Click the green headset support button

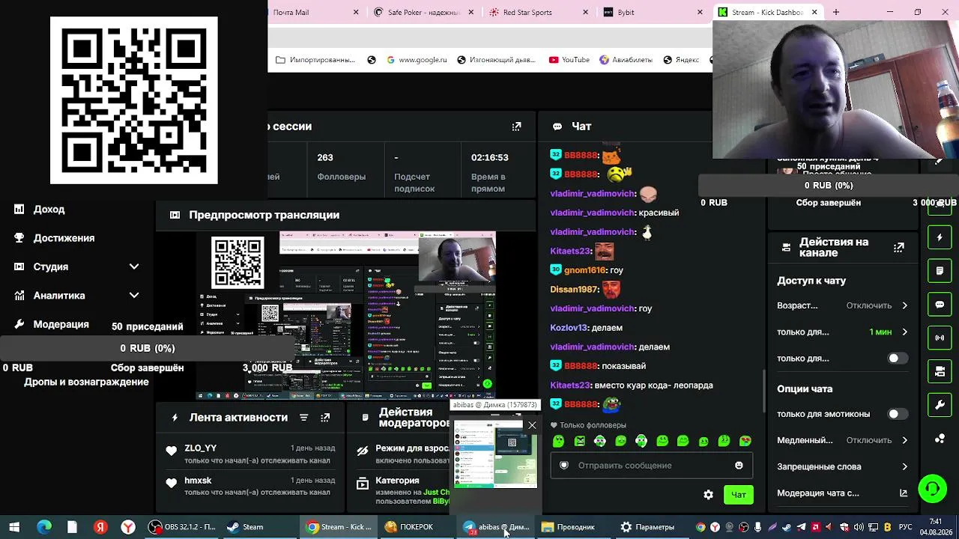933,489
